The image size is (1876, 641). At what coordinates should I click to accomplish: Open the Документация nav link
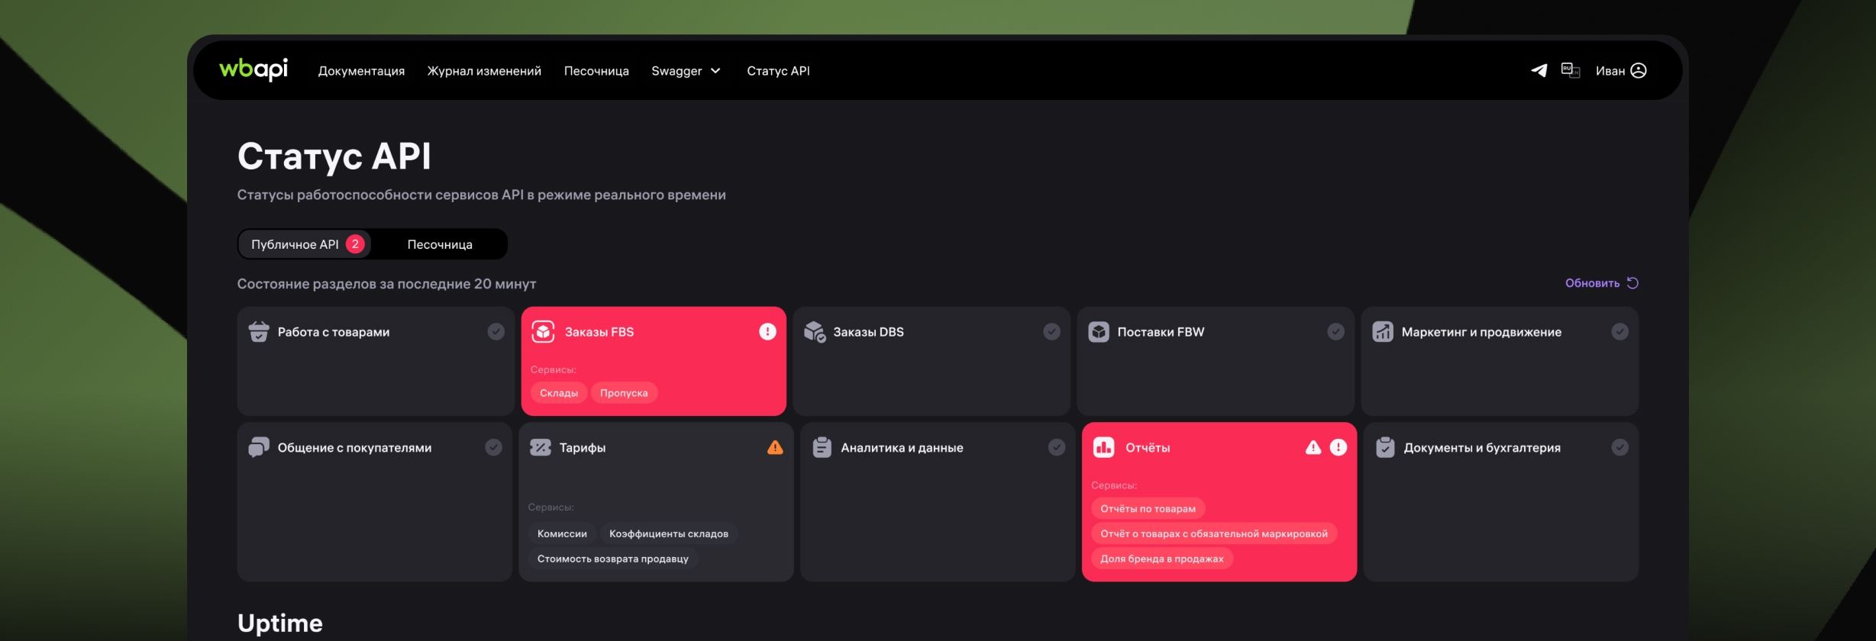click(361, 71)
